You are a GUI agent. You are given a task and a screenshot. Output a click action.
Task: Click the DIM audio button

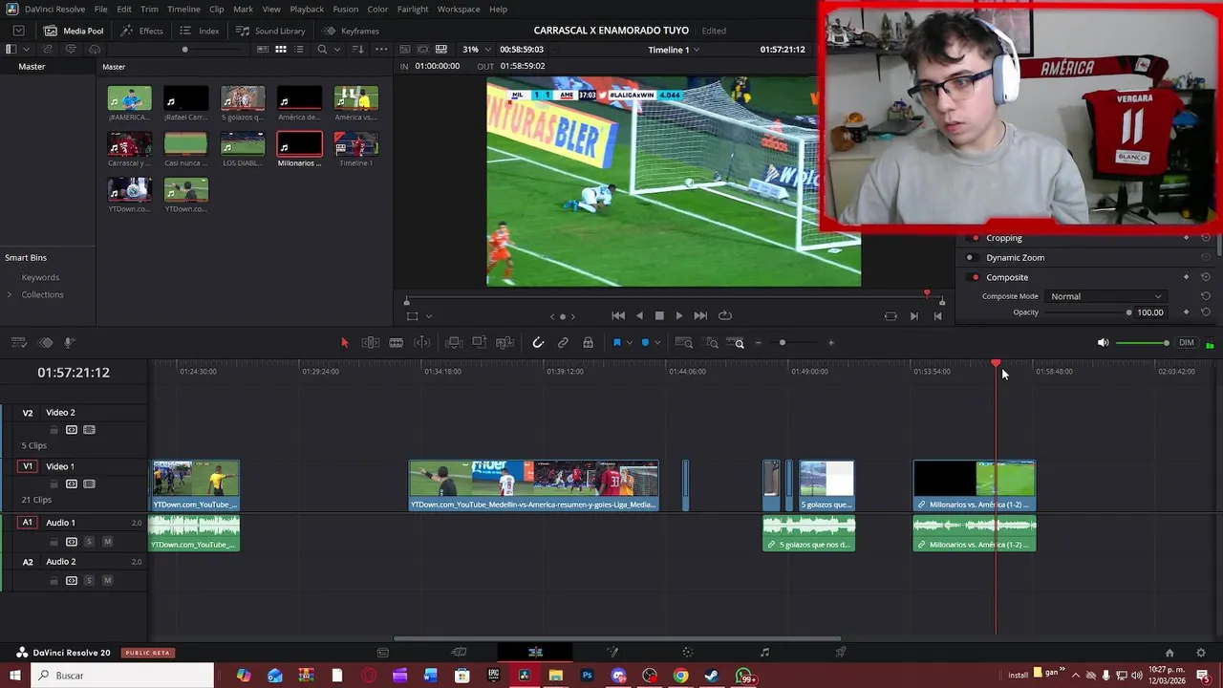click(1187, 342)
